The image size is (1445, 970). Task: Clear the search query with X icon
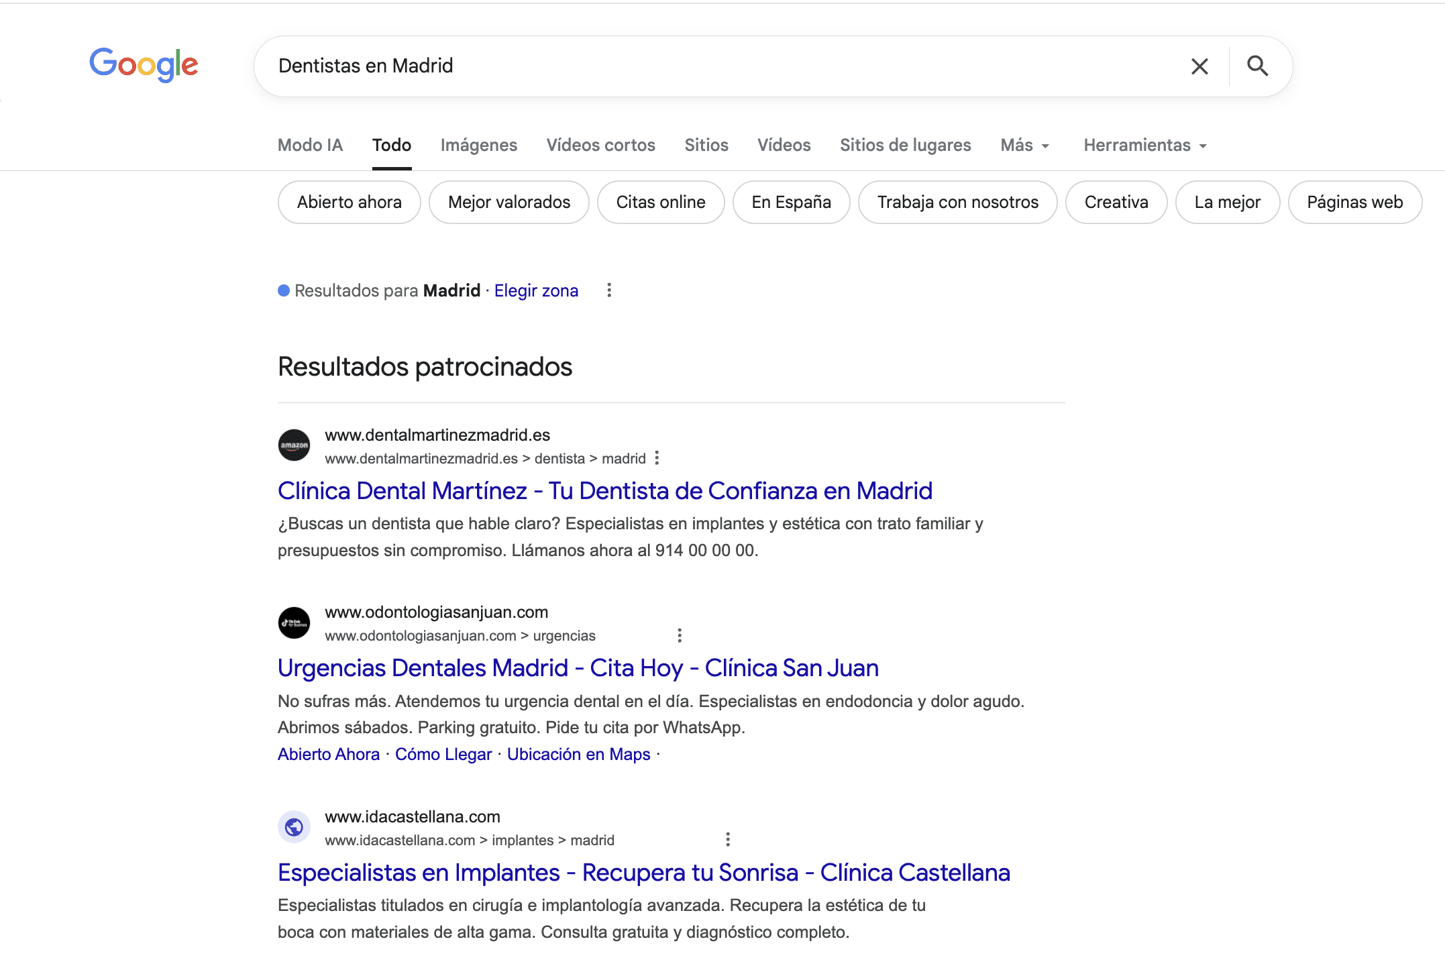pos(1199,66)
